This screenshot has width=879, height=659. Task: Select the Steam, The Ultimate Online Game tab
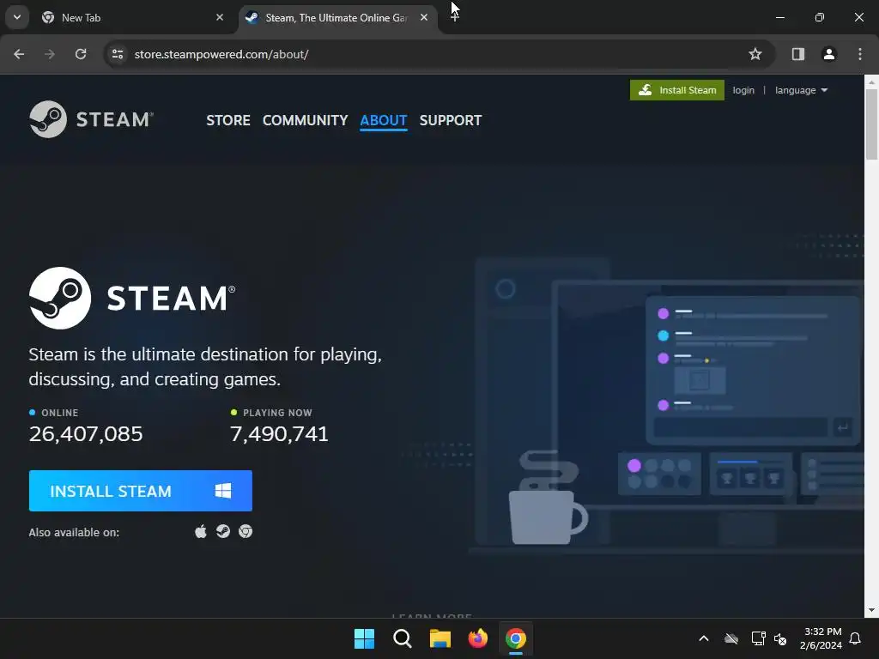click(336, 17)
